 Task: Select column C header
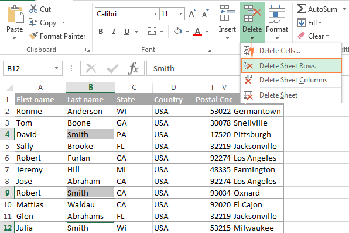(x=134, y=88)
